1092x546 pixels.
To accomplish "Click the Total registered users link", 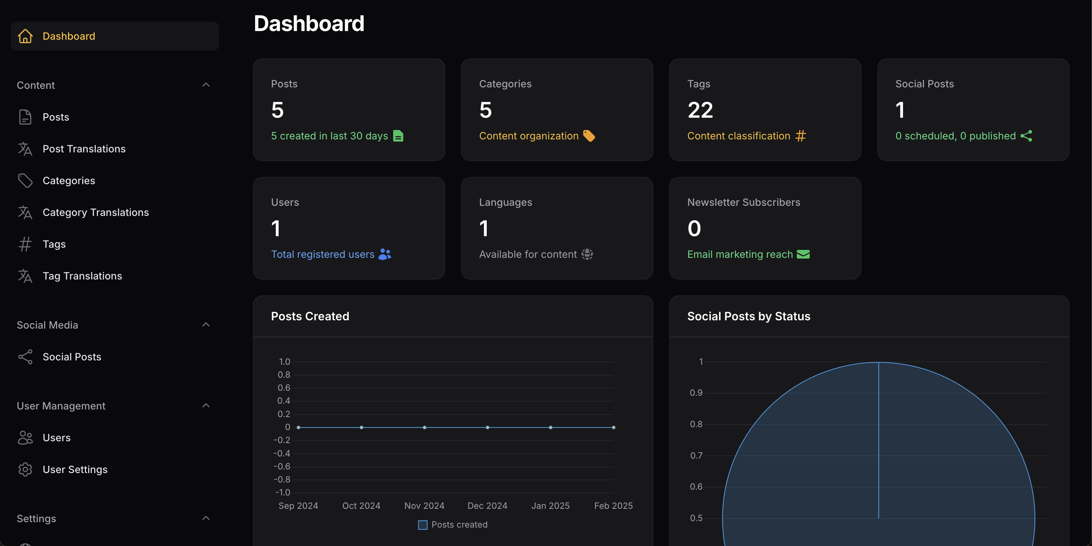I will click(323, 254).
